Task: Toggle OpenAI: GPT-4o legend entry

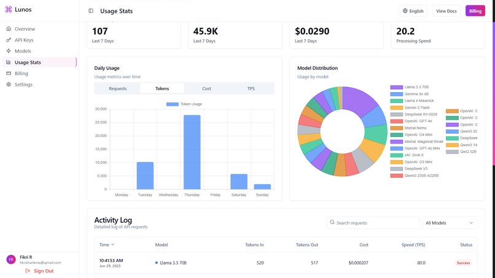Action: [411, 121]
